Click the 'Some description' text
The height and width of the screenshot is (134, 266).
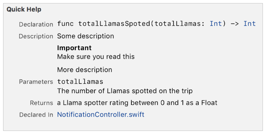[85, 36]
